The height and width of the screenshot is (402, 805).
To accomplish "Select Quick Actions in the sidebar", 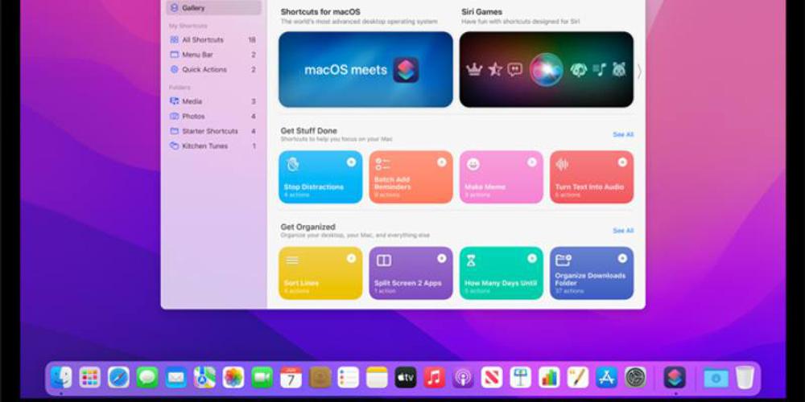I will [213, 69].
